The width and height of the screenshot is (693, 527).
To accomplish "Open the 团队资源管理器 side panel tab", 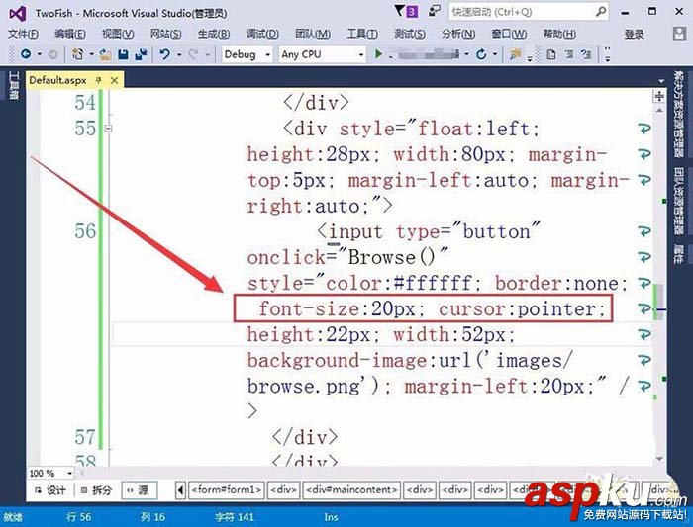I will (x=679, y=201).
